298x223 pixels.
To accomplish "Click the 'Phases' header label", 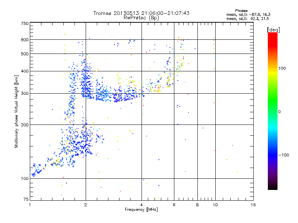I will (x=241, y=11).
